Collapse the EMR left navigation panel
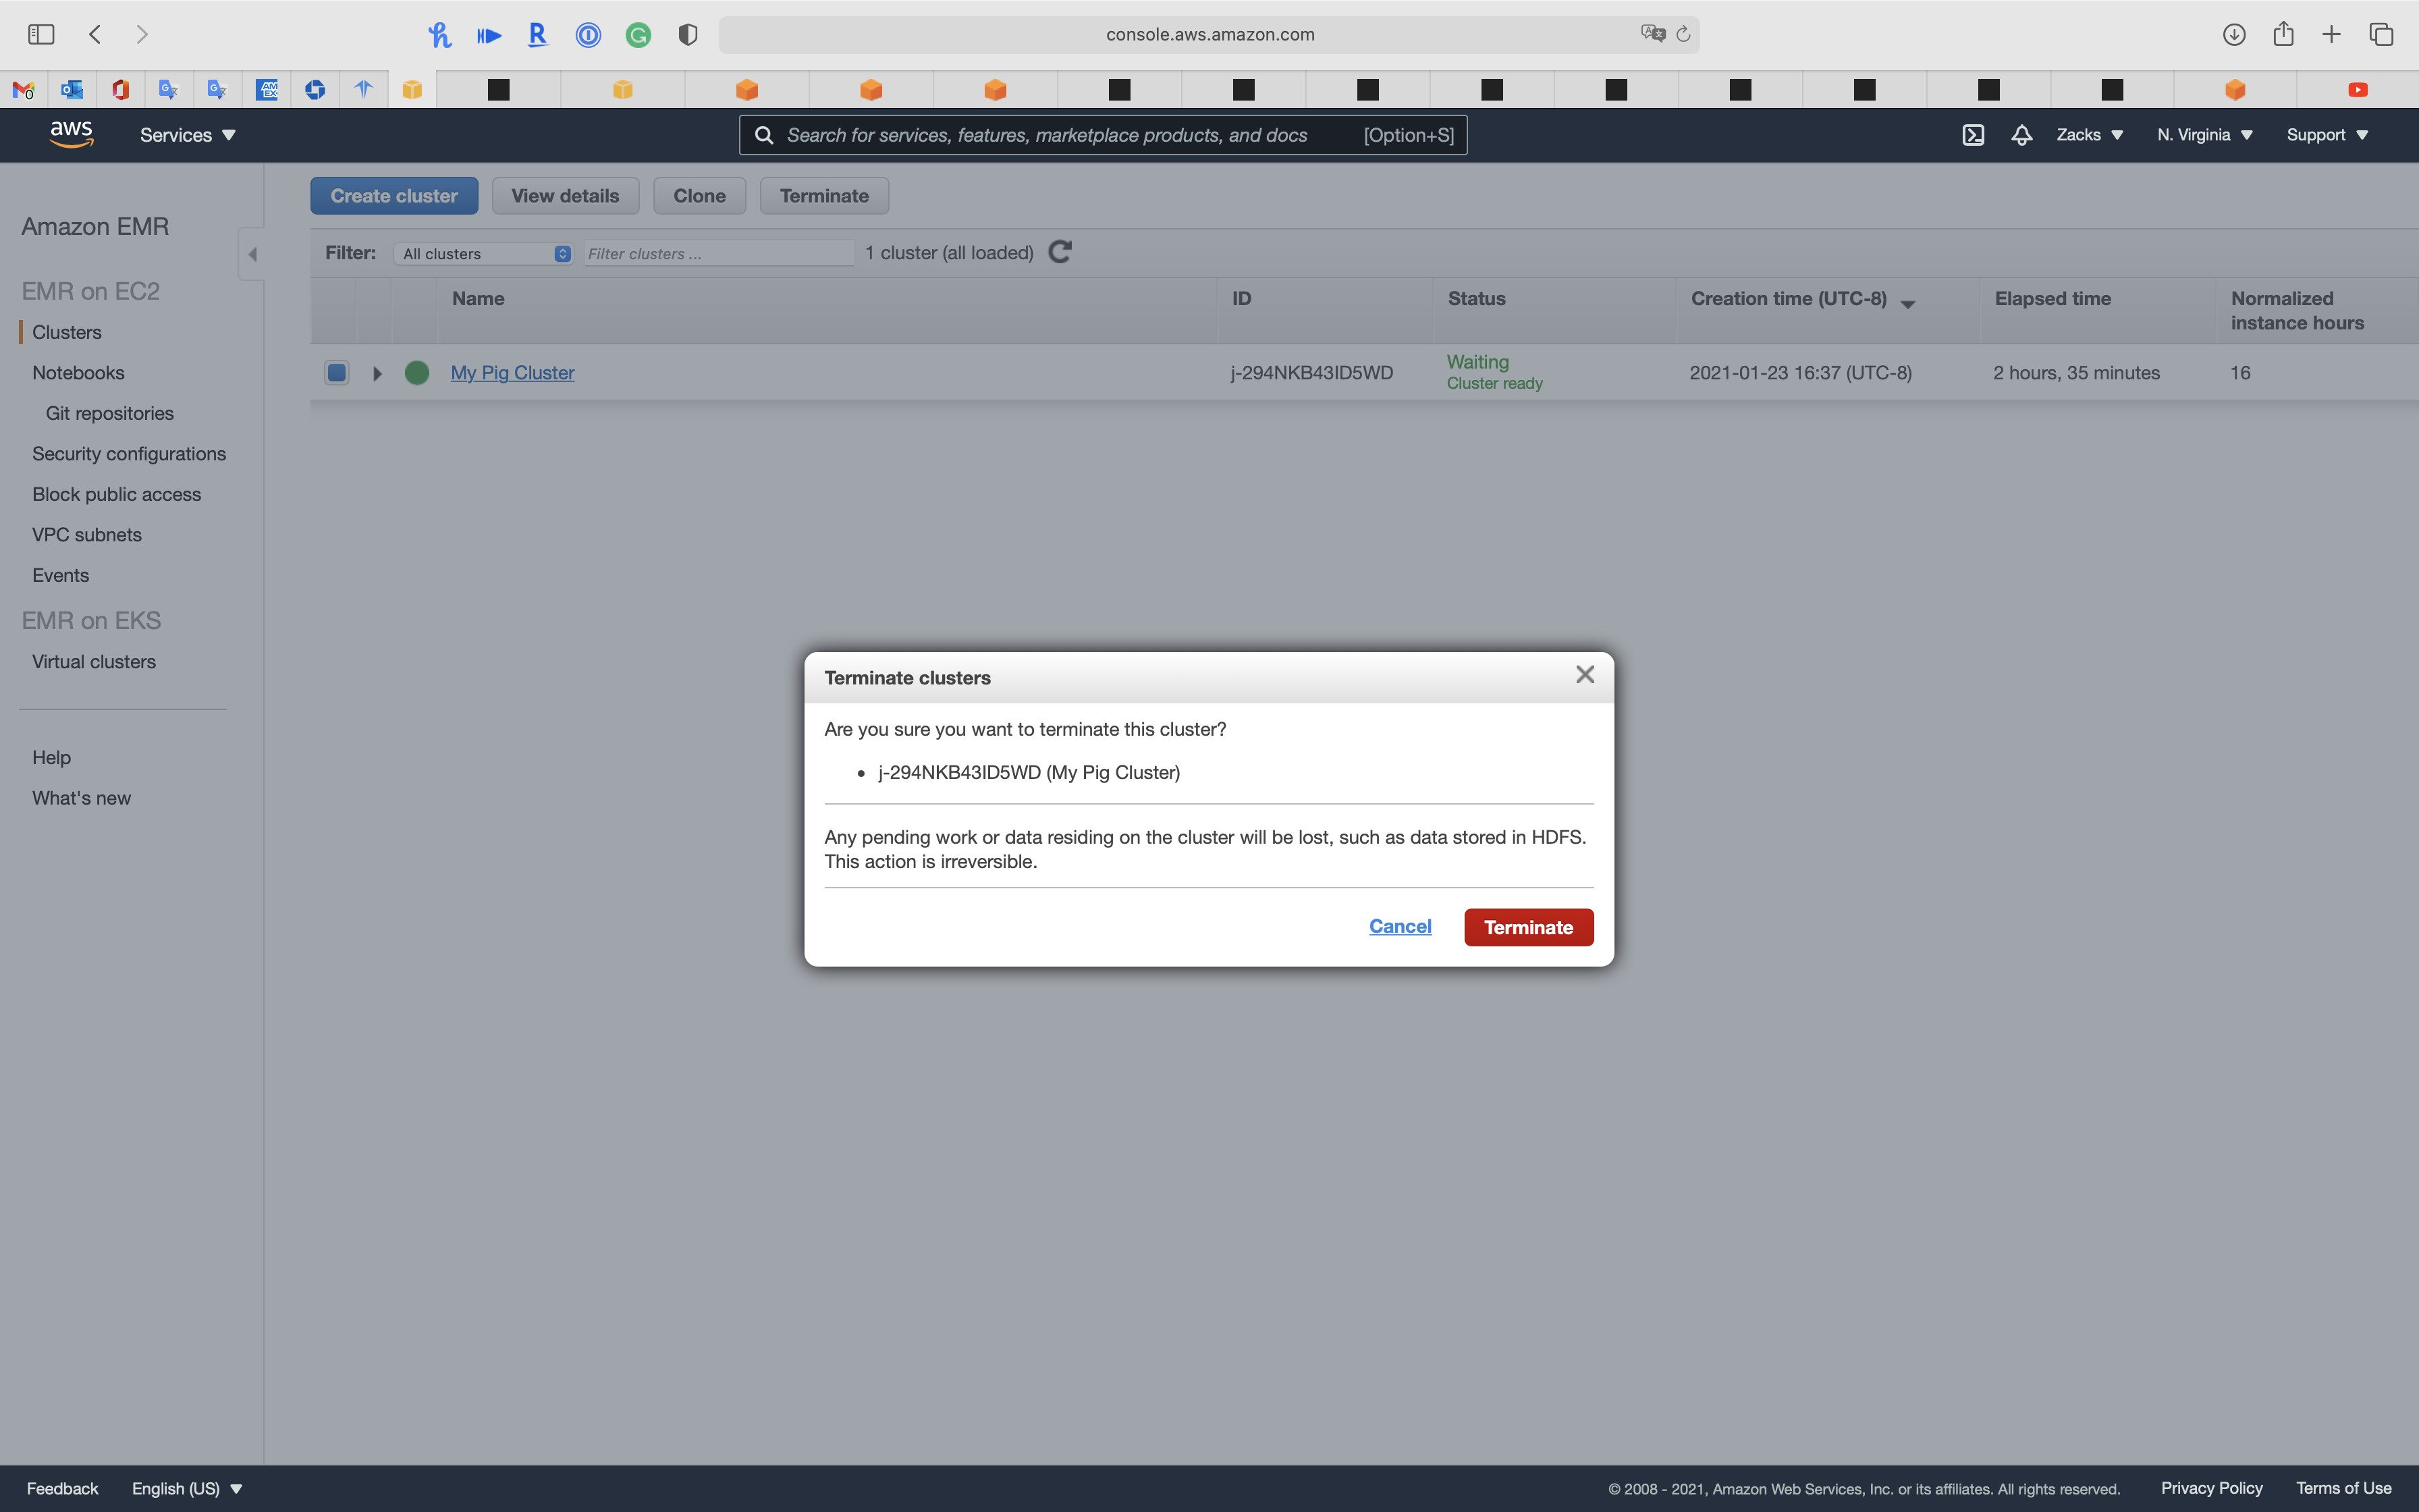Image resolution: width=2419 pixels, height=1512 pixels. click(252, 254)
